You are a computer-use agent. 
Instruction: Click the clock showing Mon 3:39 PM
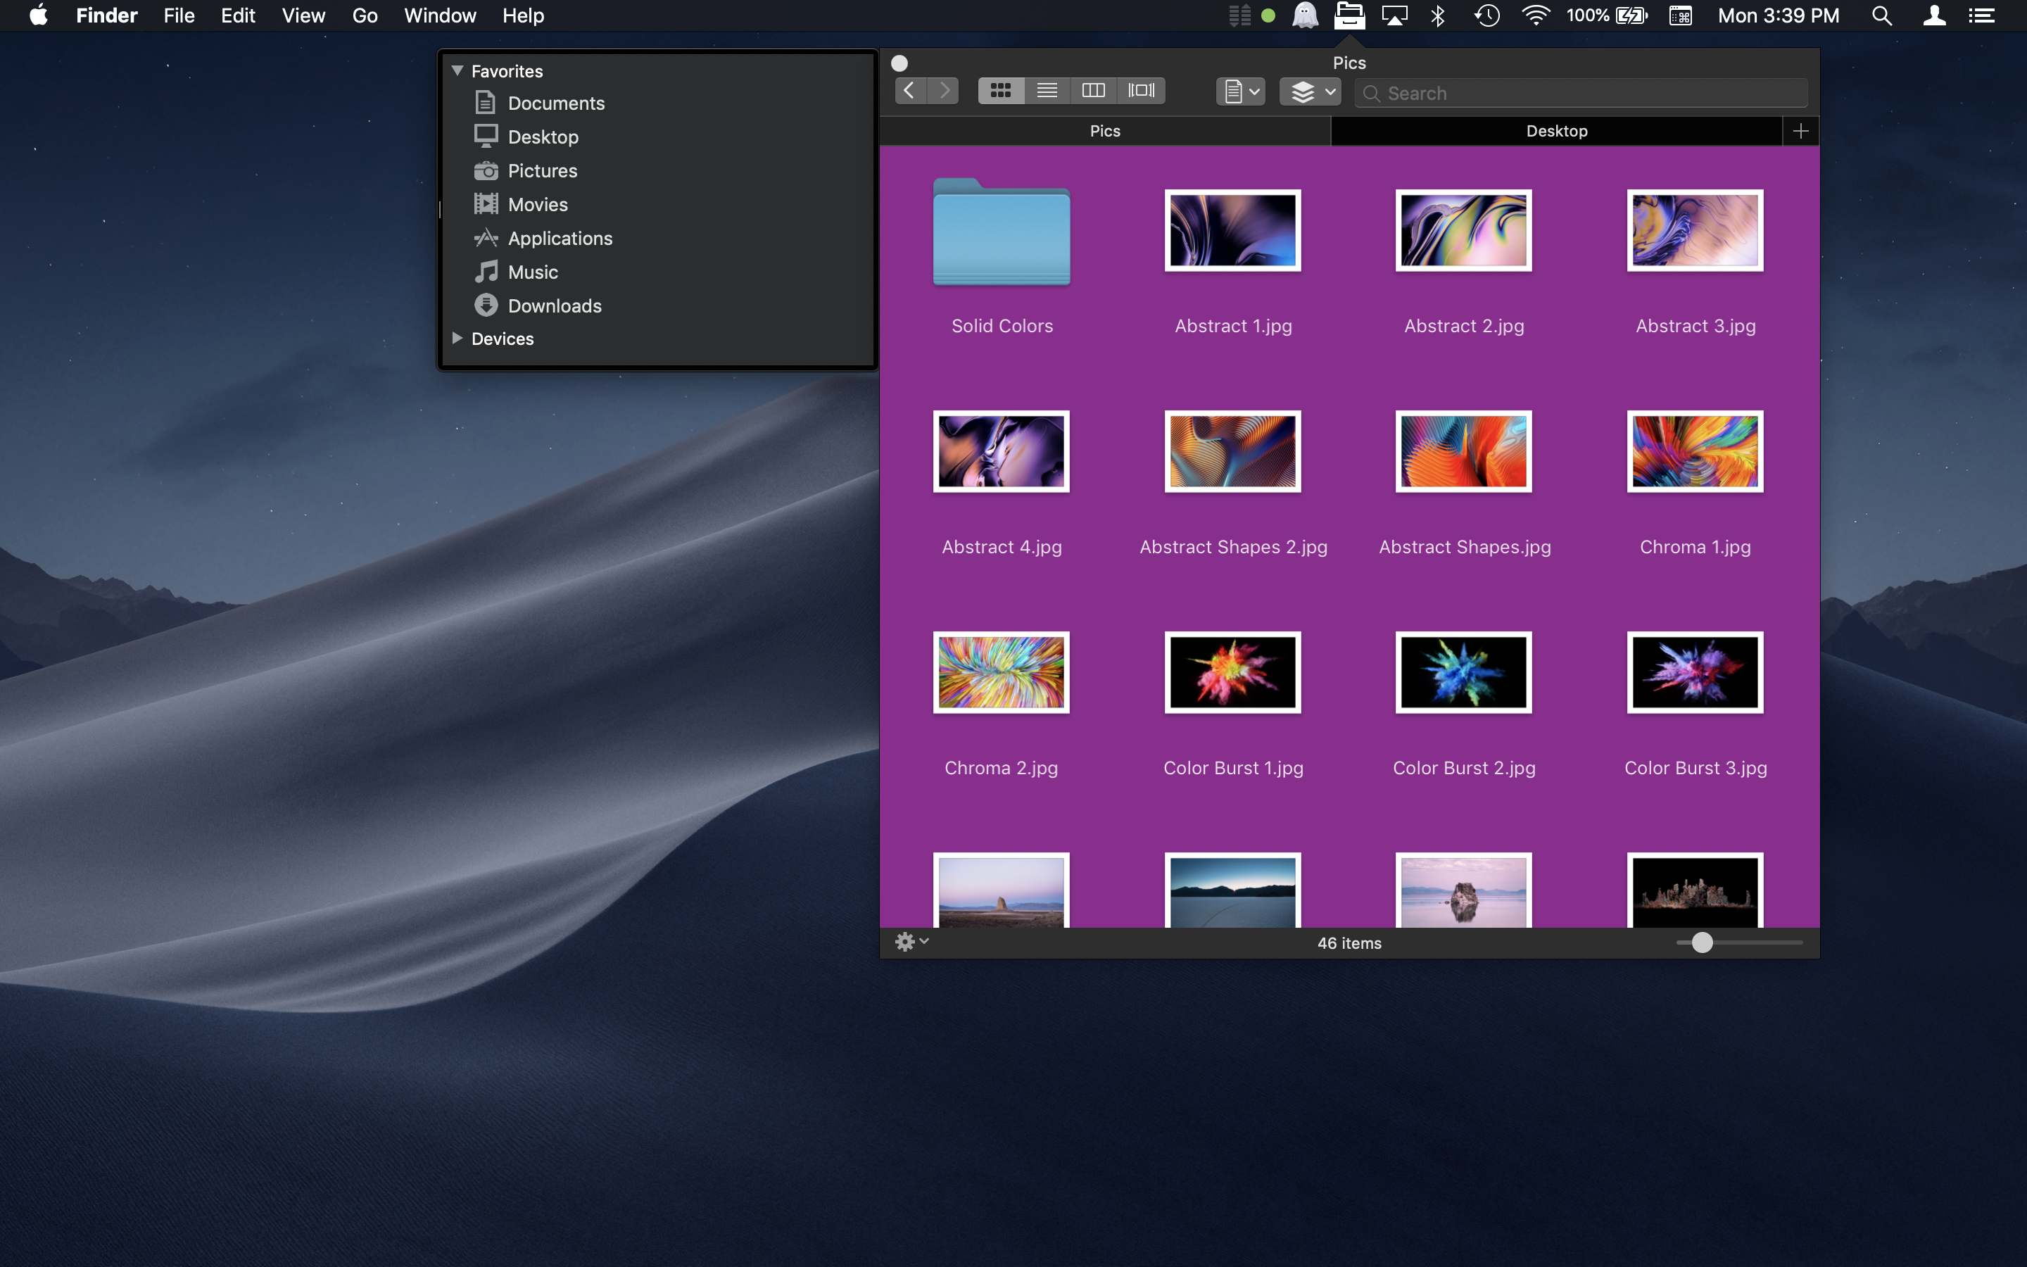click(1779, 15)
